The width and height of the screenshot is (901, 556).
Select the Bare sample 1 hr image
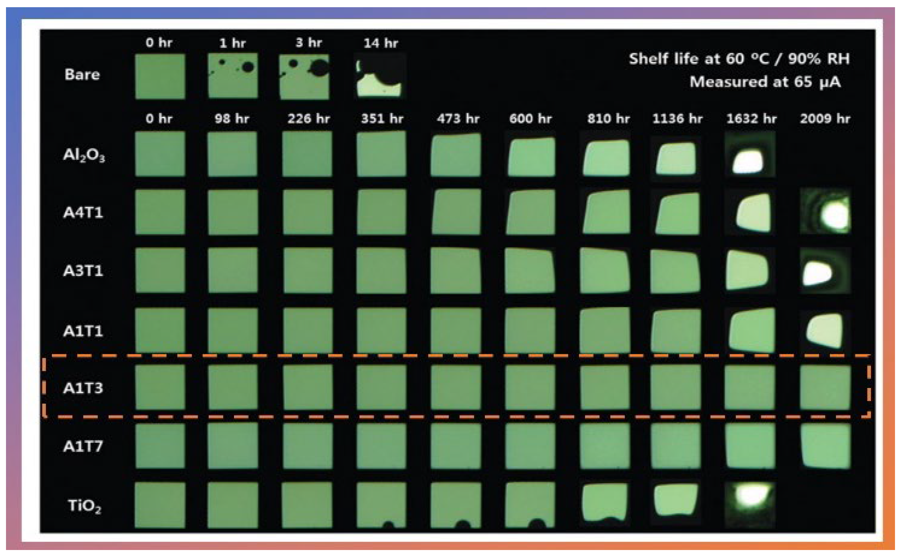tap(233, 76)
